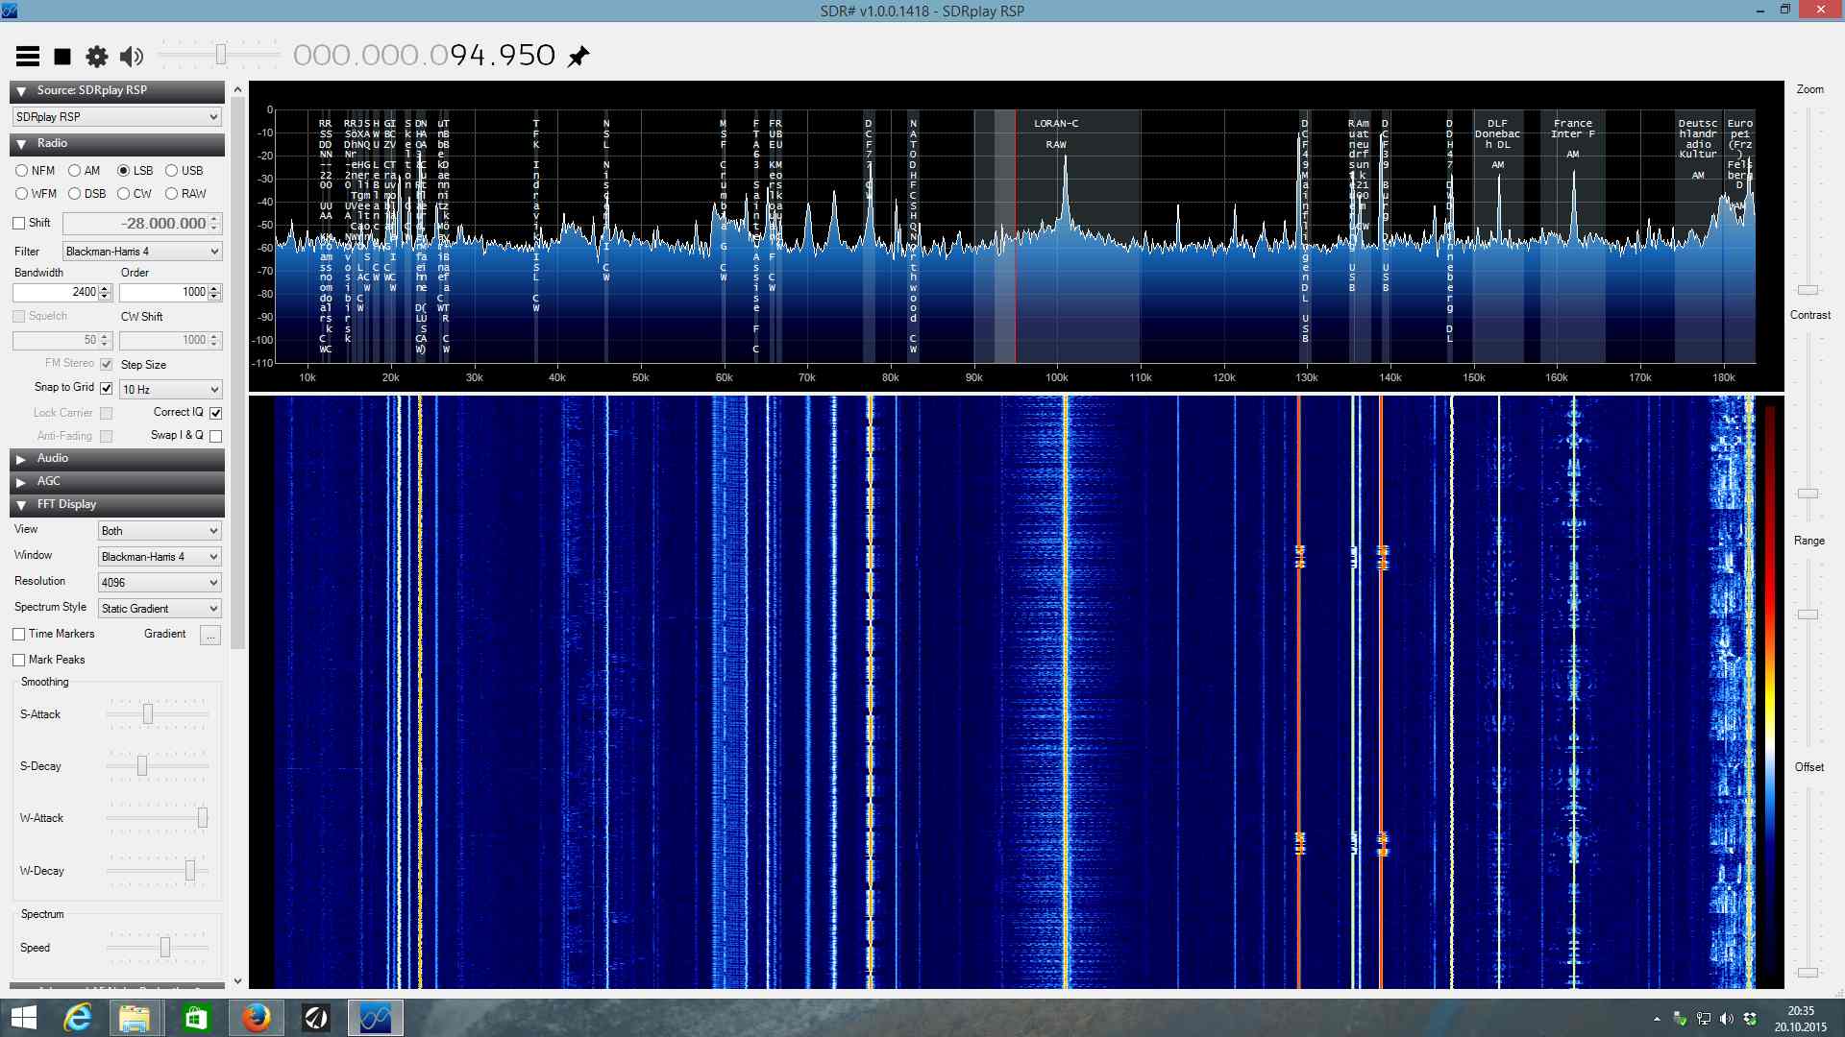Launch Internet Explorer from taskbar
1845x1037 pixels.
click(x=77, y=1018)
